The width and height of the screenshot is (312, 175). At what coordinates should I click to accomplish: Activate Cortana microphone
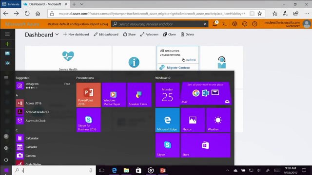(x=91, y=170)
